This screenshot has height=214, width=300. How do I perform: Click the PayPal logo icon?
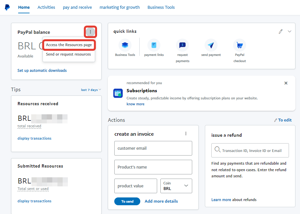7,7
